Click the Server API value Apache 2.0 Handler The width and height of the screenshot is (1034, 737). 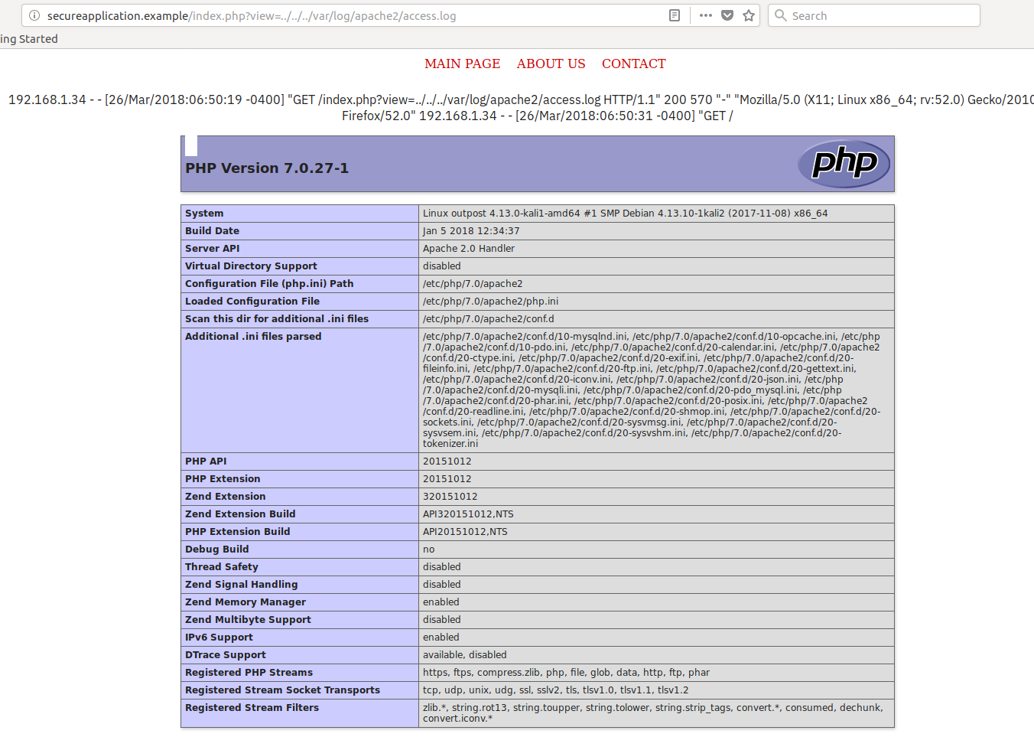click(x=468, y=249)
